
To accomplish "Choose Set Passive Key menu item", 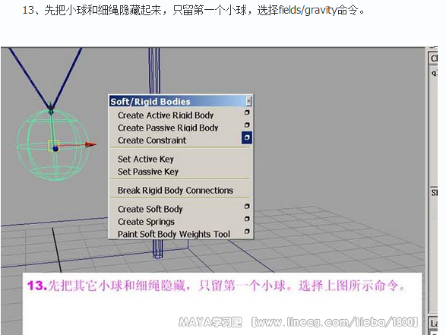I will tap(148, 172).
